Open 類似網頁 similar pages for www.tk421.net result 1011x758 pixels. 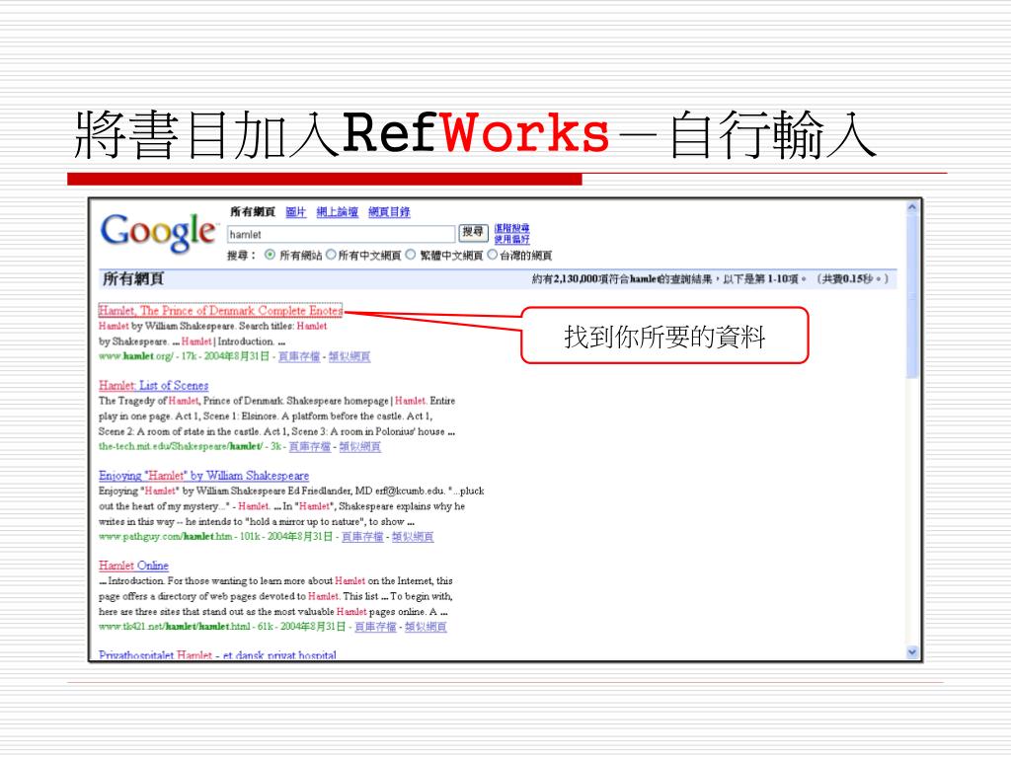(x=426, y=626)
